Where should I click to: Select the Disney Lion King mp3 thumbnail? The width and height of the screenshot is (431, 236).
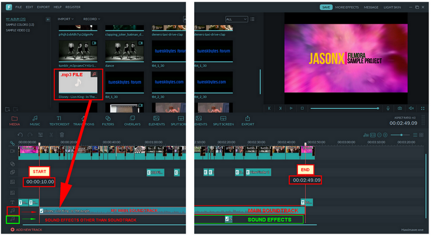[78, 84]
